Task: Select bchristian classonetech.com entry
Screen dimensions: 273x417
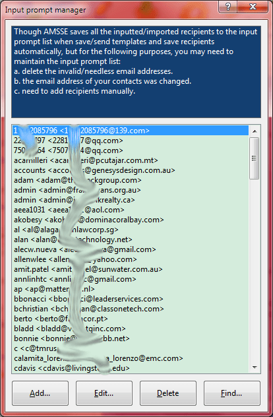Action: 131,309
